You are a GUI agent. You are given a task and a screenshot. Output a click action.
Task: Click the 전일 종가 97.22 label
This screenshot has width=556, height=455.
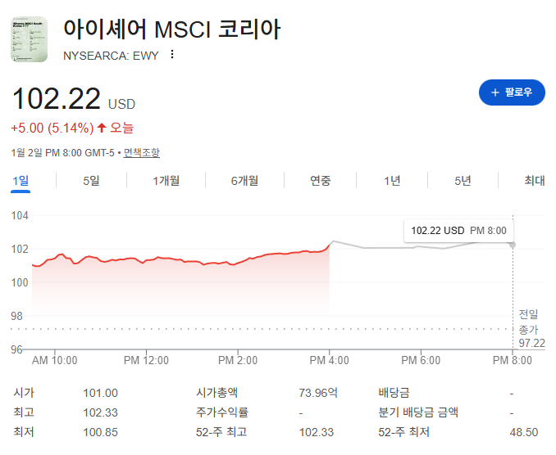point(531,329)
